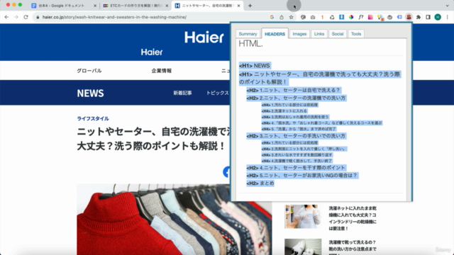The image size is (454, 255).
Task: Click the H2 まとめ entry
Action: point(260,183)
